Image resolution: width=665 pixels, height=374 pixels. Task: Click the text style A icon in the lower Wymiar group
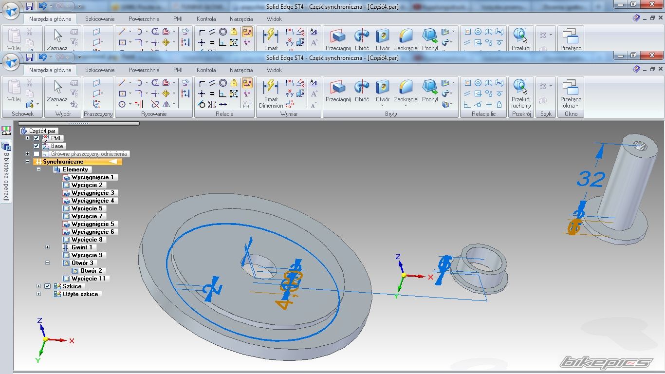pos(314,83)
